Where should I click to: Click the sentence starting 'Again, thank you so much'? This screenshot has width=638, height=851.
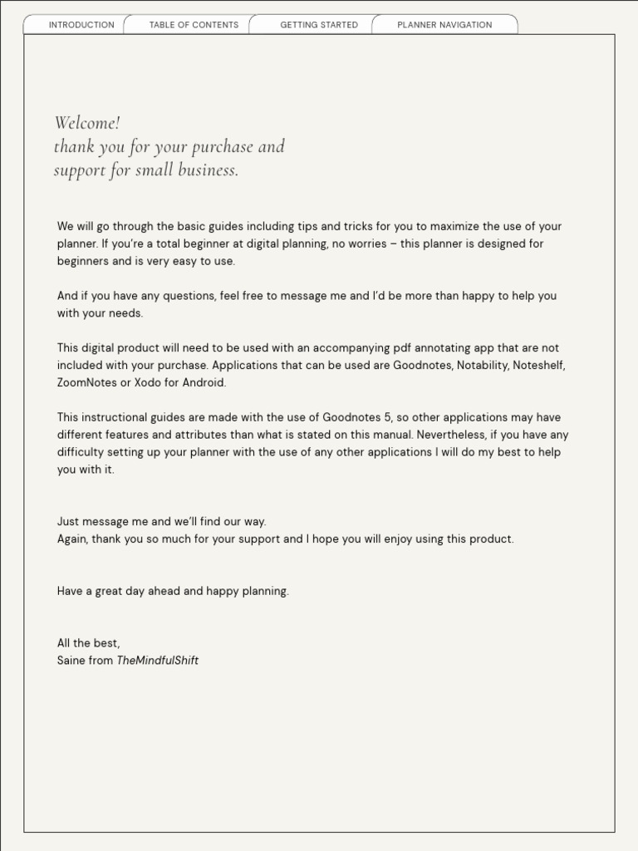pos(286,539)
